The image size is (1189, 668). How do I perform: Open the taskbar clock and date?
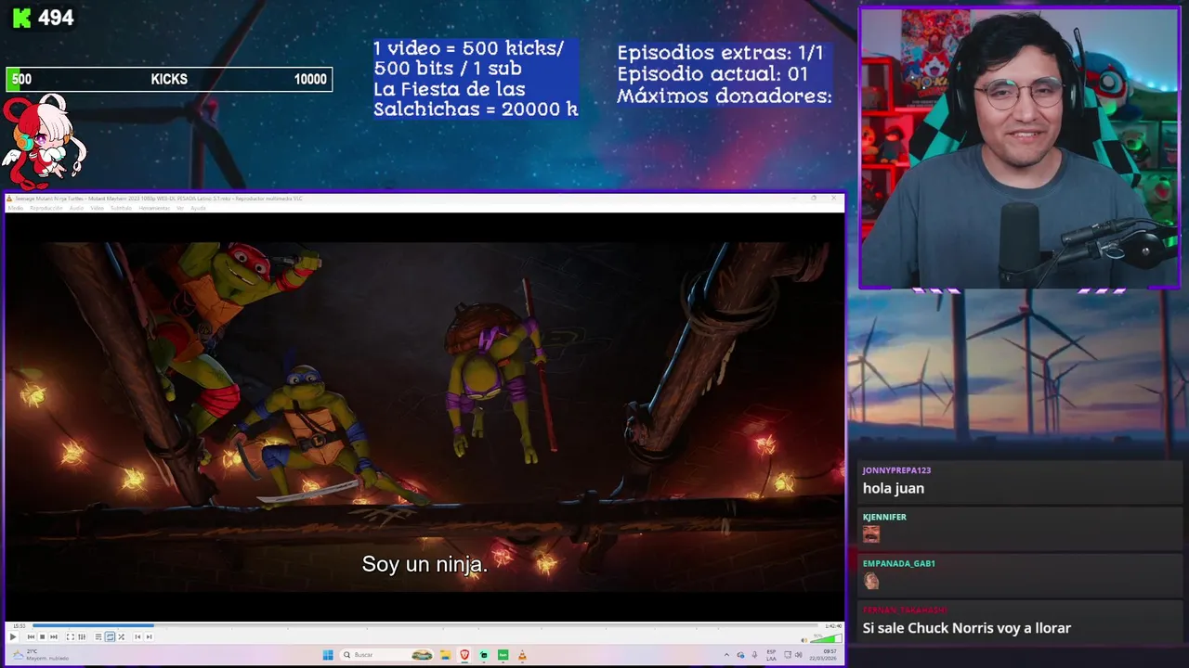point(823,655)
